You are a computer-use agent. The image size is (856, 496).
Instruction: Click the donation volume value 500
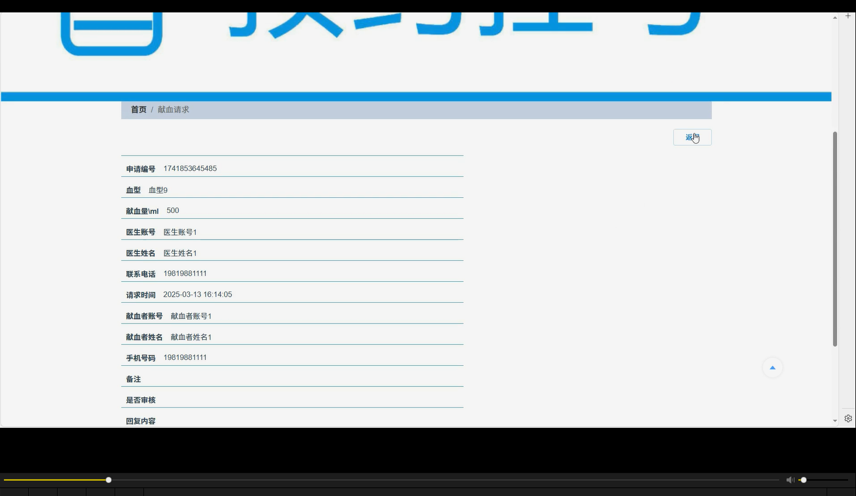point(173,210)
